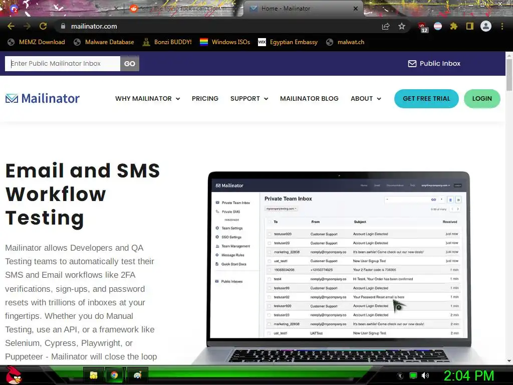Click the Chrome taskbar icon
513x385 pixels.
(114, 375)
